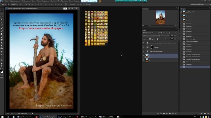The height and width of the screenshot is (118, 211).
Task: Select the Rectangle shape tool
Action: 2,60
